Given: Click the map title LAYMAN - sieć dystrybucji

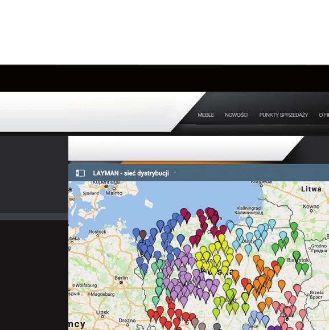Looking at the screenshot, I should point(131,173).
